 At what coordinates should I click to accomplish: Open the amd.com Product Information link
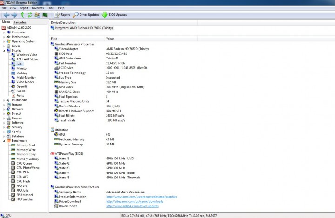pos(141,197)
